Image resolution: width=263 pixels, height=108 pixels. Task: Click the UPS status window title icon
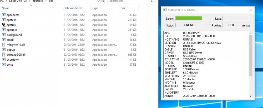(165, 10)
